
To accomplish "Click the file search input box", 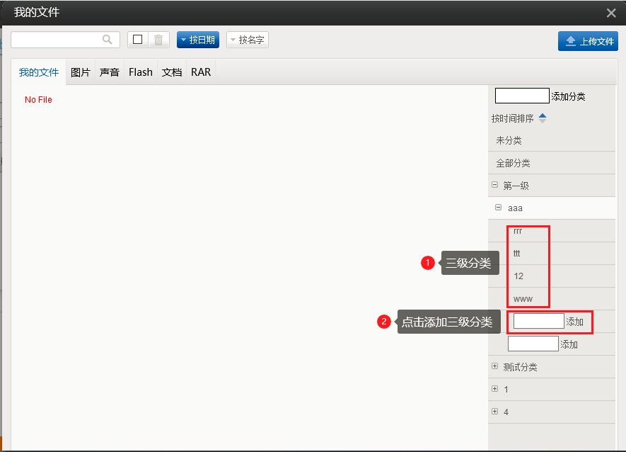I will pos(57,40).
